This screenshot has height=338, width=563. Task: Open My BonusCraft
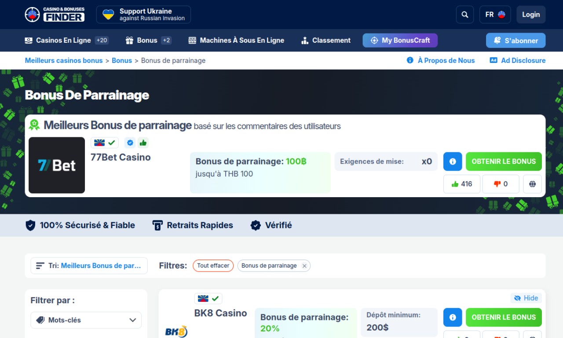(x=400, y=40)
